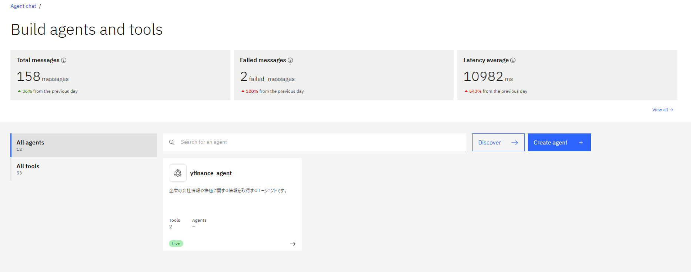Focus the Search for an agent field

318,142
